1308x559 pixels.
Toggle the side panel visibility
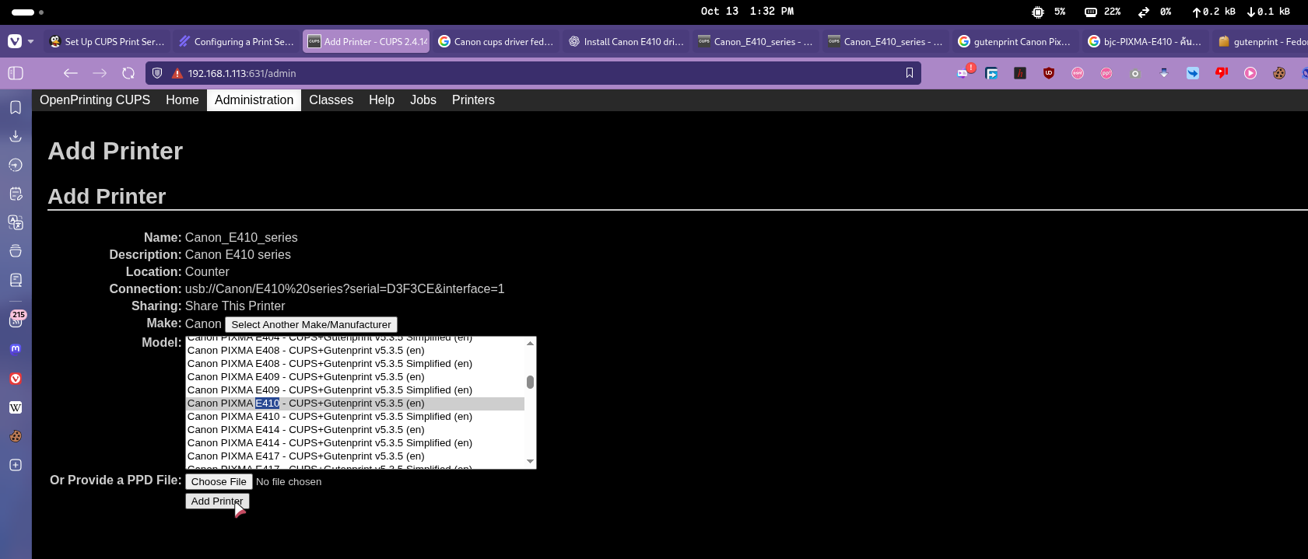(x=16, y=73)
